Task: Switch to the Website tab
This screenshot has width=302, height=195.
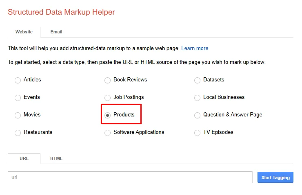Action: pyautogui.click(x=24, y=32)
